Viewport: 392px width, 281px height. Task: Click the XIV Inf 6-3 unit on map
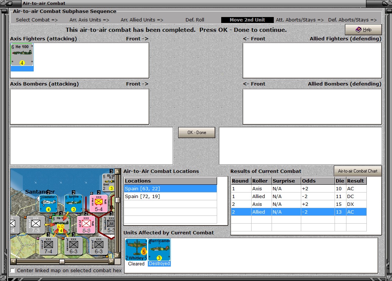[99, 246]
